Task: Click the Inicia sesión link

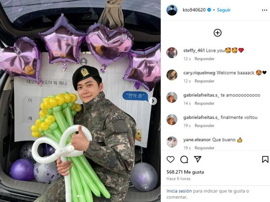Action: point(179,191)
